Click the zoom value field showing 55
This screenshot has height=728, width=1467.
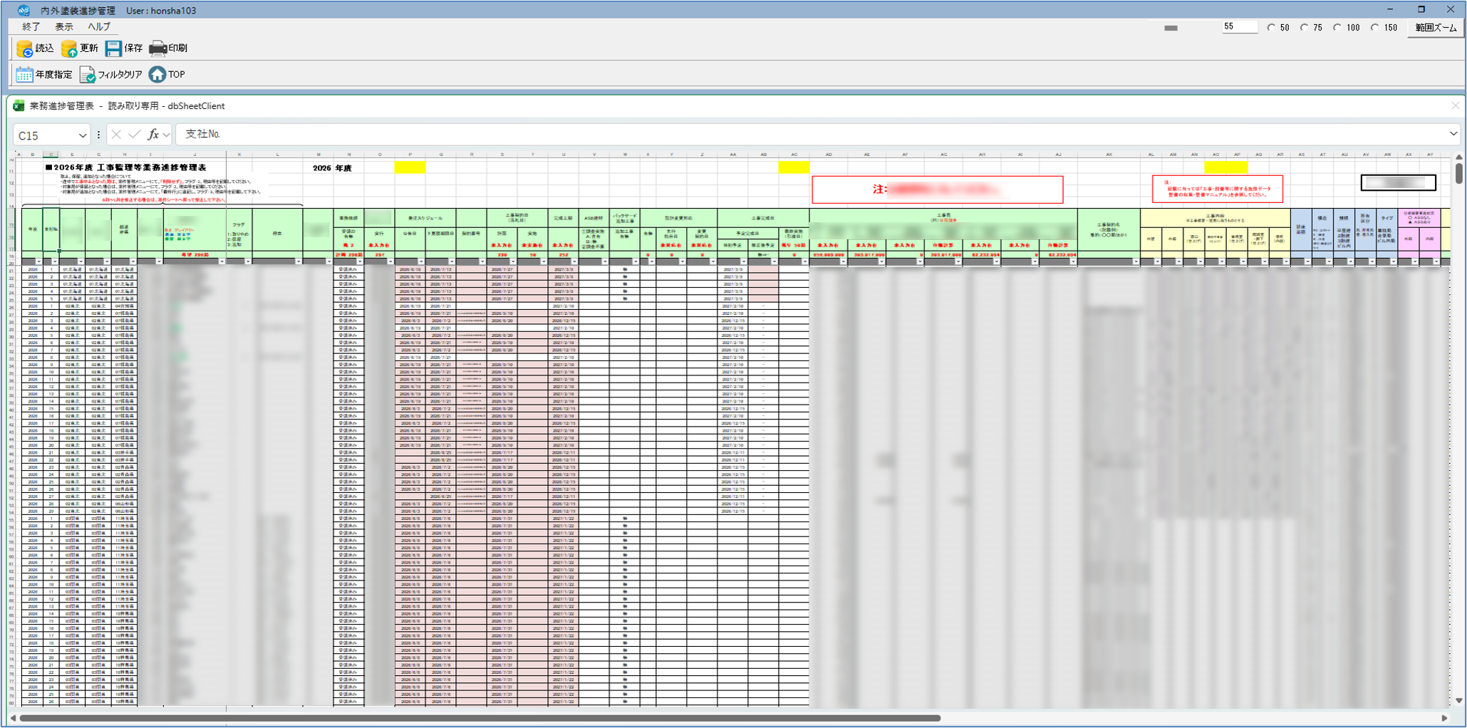click(1239, 27)
